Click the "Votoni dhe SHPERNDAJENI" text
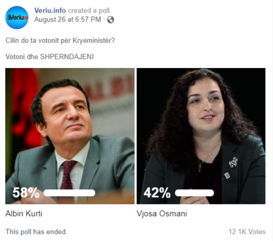 (49, 57)
